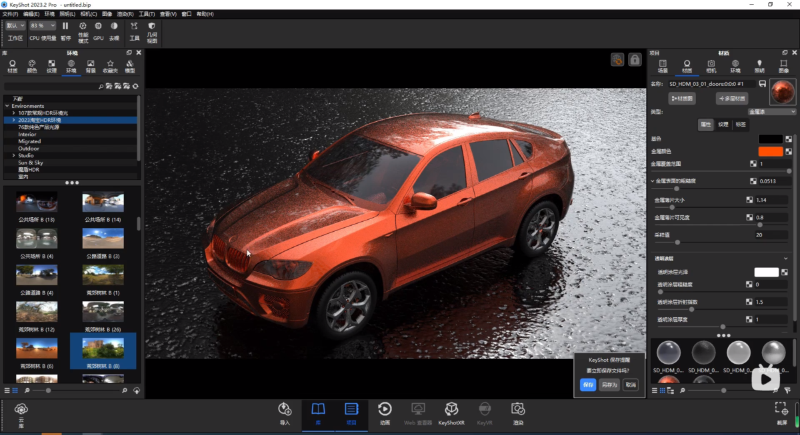Switch to 纹理 sub-tab in material

723,125
